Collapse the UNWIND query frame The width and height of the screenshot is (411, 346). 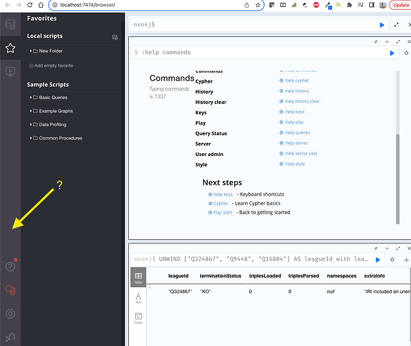387,248
